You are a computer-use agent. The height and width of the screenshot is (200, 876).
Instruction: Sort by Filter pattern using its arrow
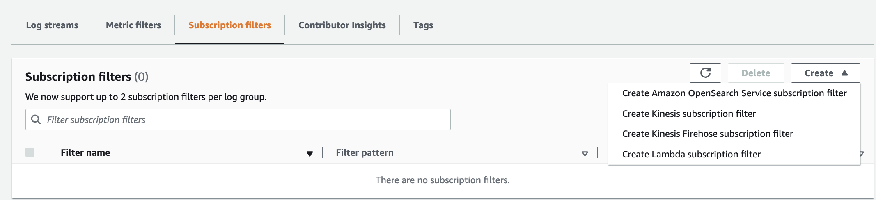pyautogui.click(x=585, y=154)
